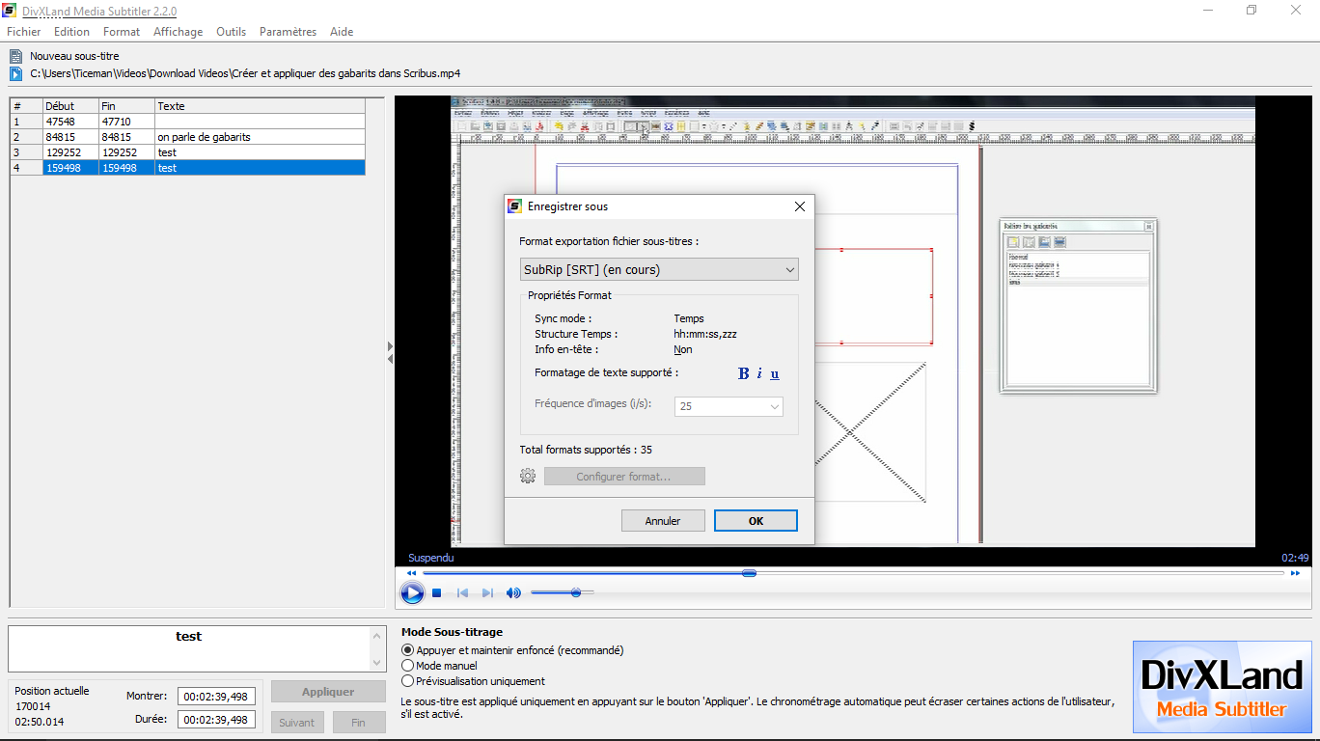Click the video file icon by the path

pyautogui.click(x=16, y=73)
